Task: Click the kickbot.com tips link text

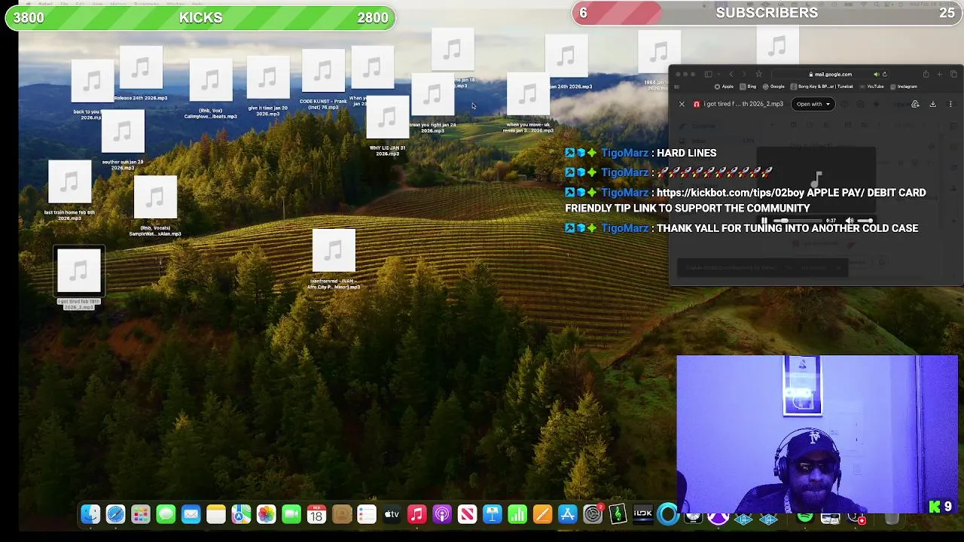Action: [x=731, y=193]
